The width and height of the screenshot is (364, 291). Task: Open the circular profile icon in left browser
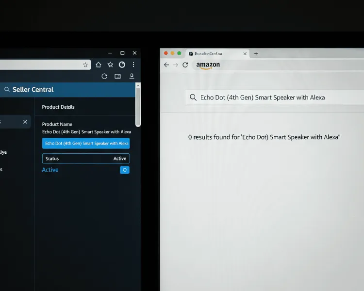(x=122, y=65)
